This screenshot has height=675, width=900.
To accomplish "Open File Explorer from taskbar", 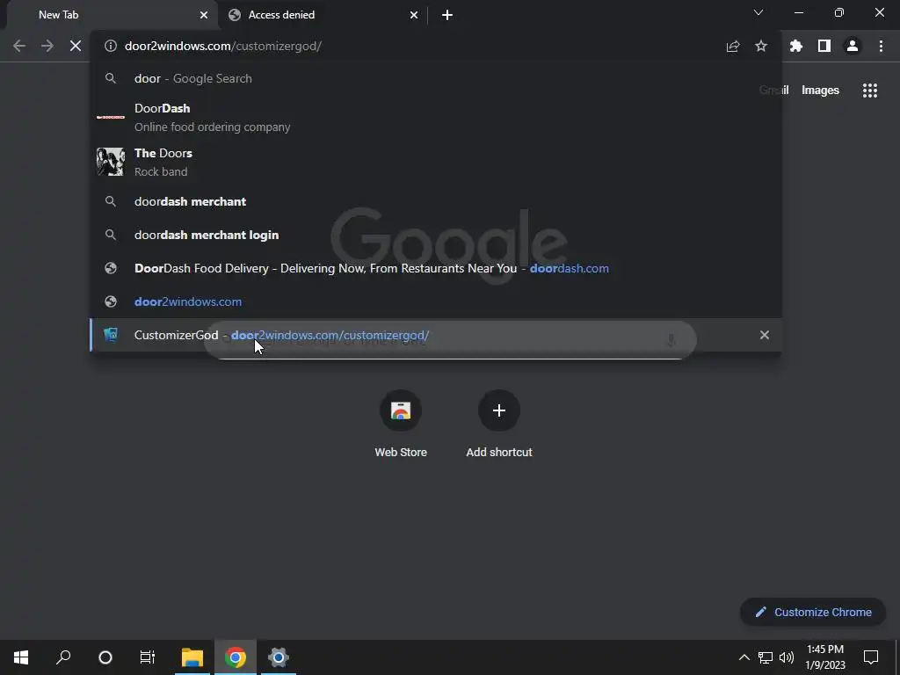I will 192,657.
